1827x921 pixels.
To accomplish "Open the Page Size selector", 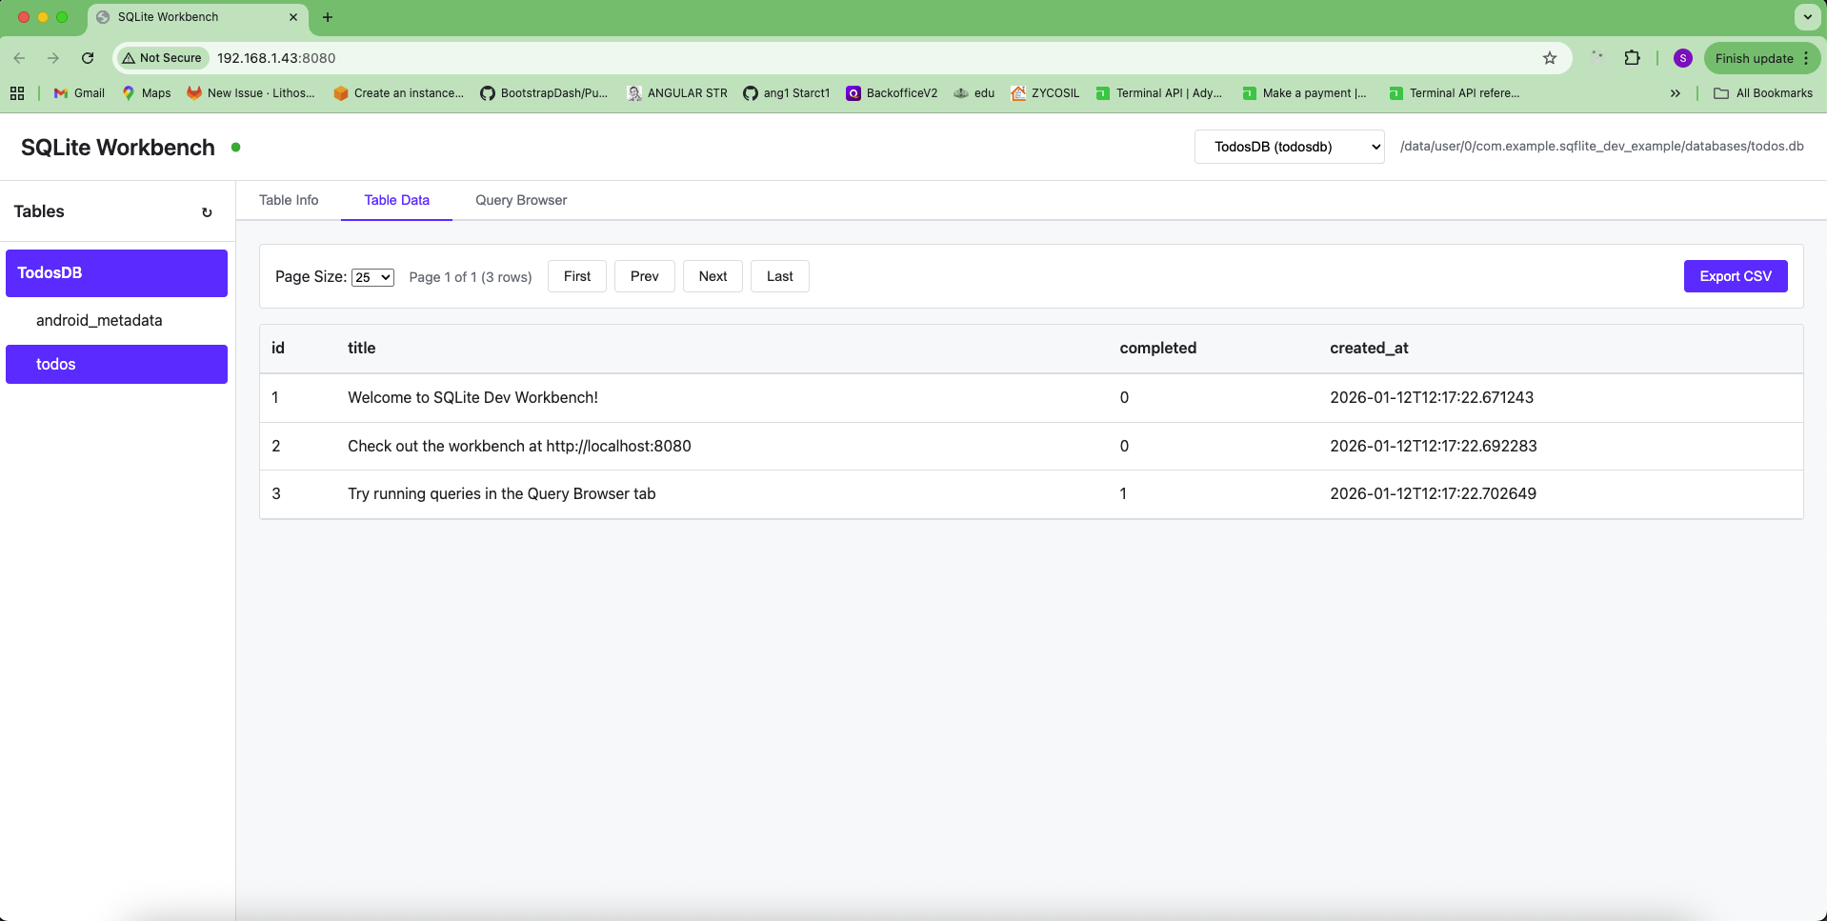I will point(371,276).
